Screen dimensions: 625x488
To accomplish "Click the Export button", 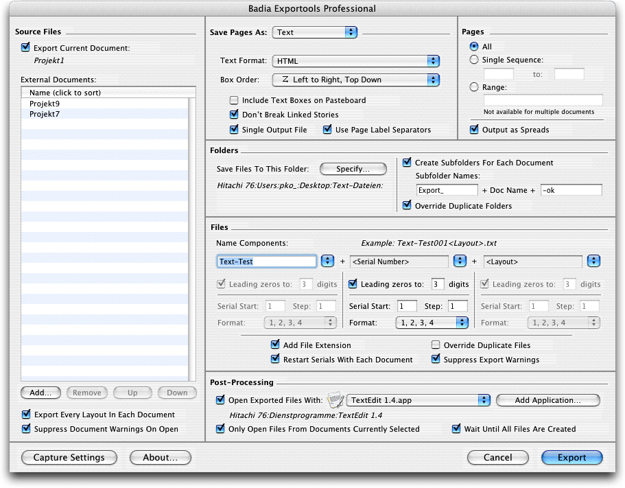I will coord(572,457).
